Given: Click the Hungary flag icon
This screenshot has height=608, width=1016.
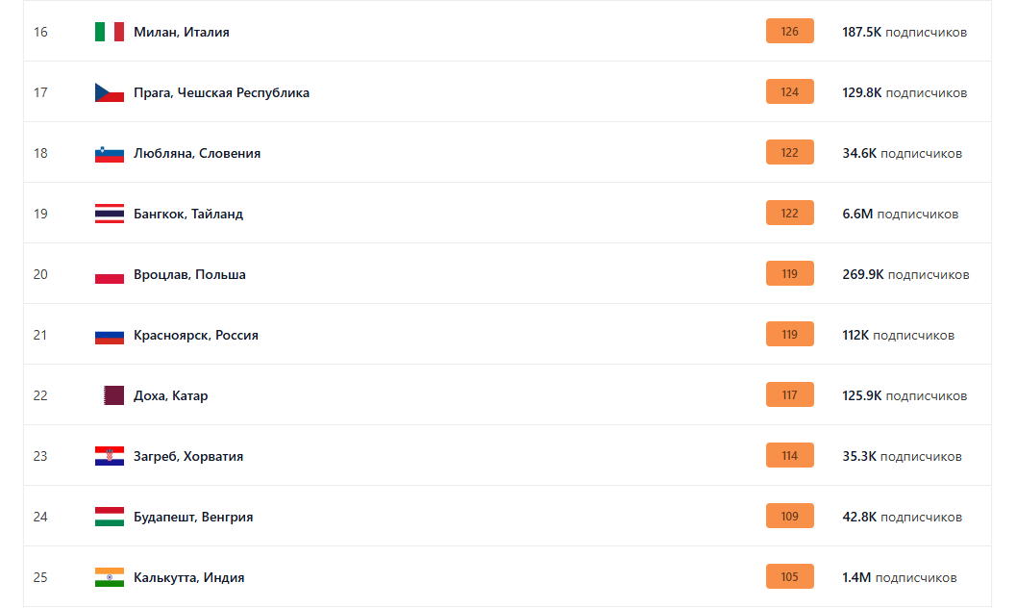Looking at the screenshot, I should click(x=110, y=517).
